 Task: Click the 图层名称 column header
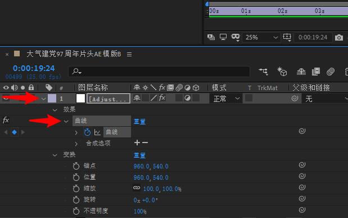pos(93,87)
